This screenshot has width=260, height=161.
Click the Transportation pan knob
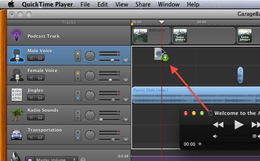click(90, 135)
